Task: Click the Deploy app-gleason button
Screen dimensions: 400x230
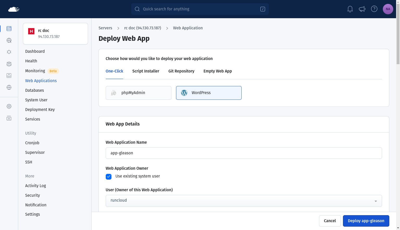Action: point(366,221)
